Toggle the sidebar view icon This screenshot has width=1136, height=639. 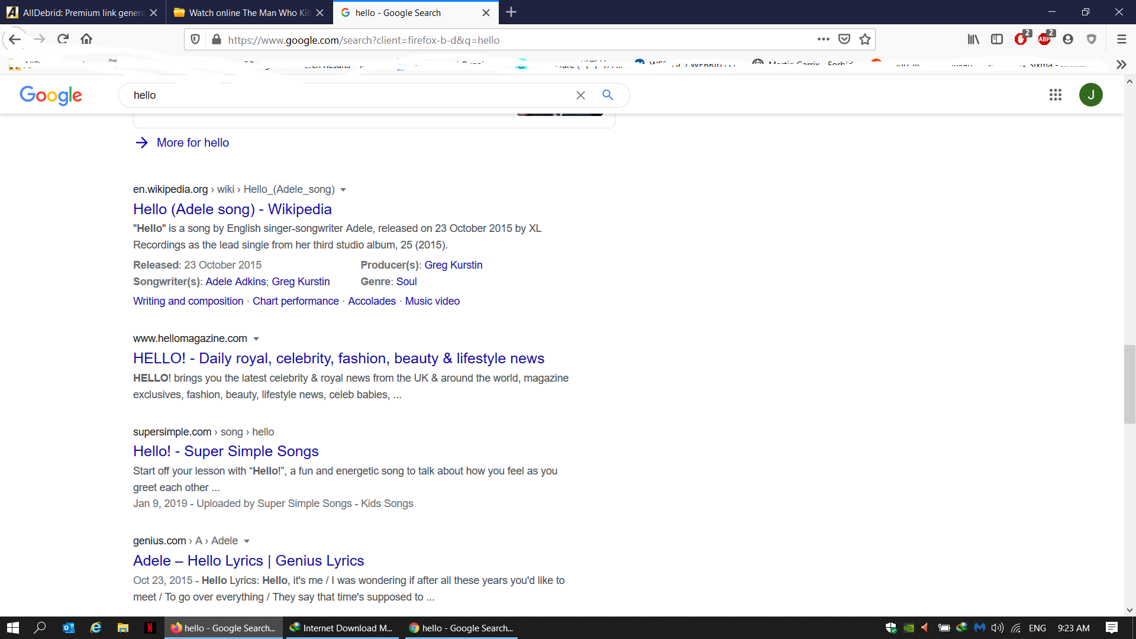[997, 39]
